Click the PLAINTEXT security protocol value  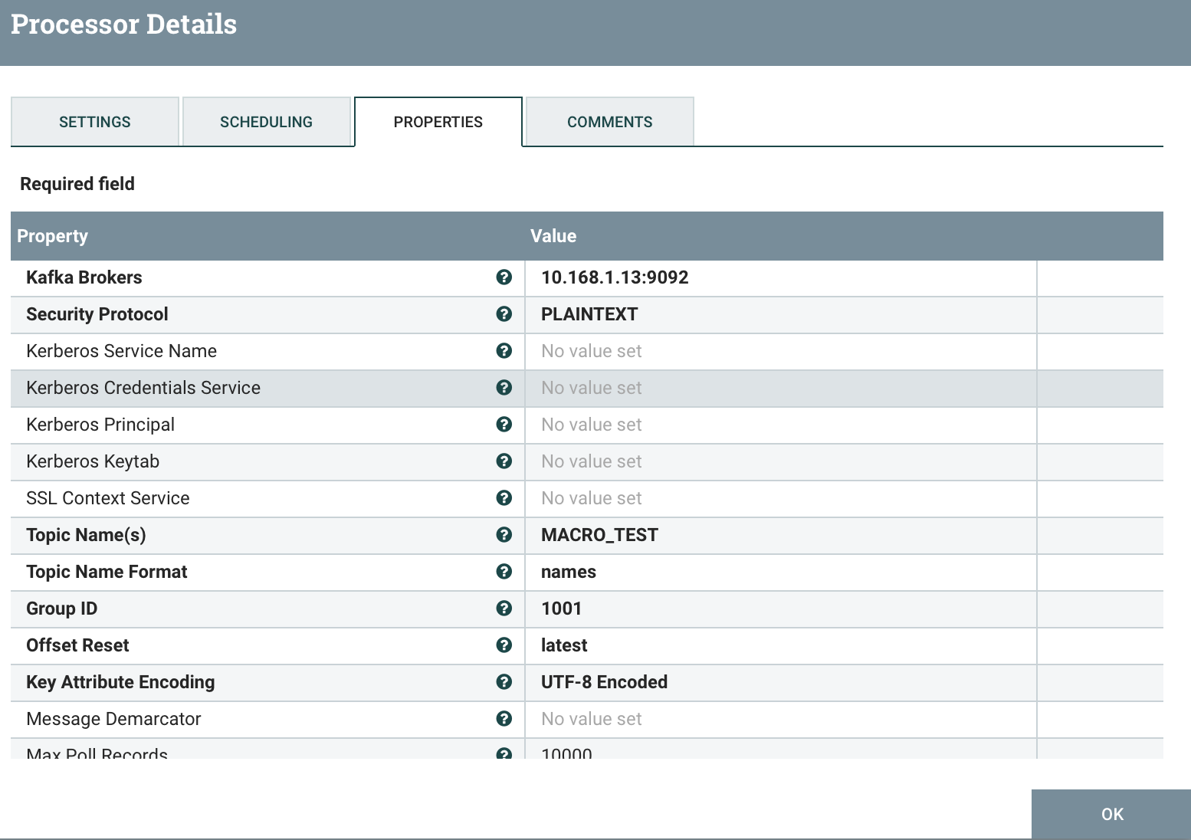(x=589, y=314)
